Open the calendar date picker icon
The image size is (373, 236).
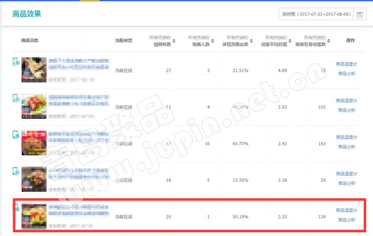click(360, 14)
